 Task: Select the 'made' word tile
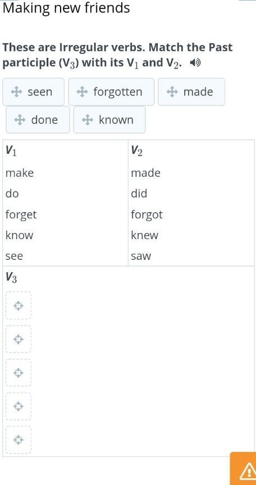coord(191,92)
